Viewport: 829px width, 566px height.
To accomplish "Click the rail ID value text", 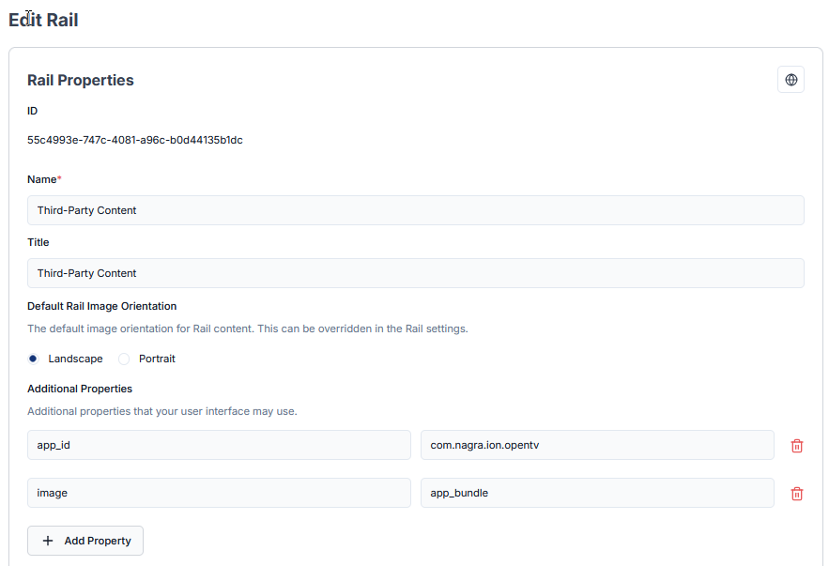I will (135, 140).
